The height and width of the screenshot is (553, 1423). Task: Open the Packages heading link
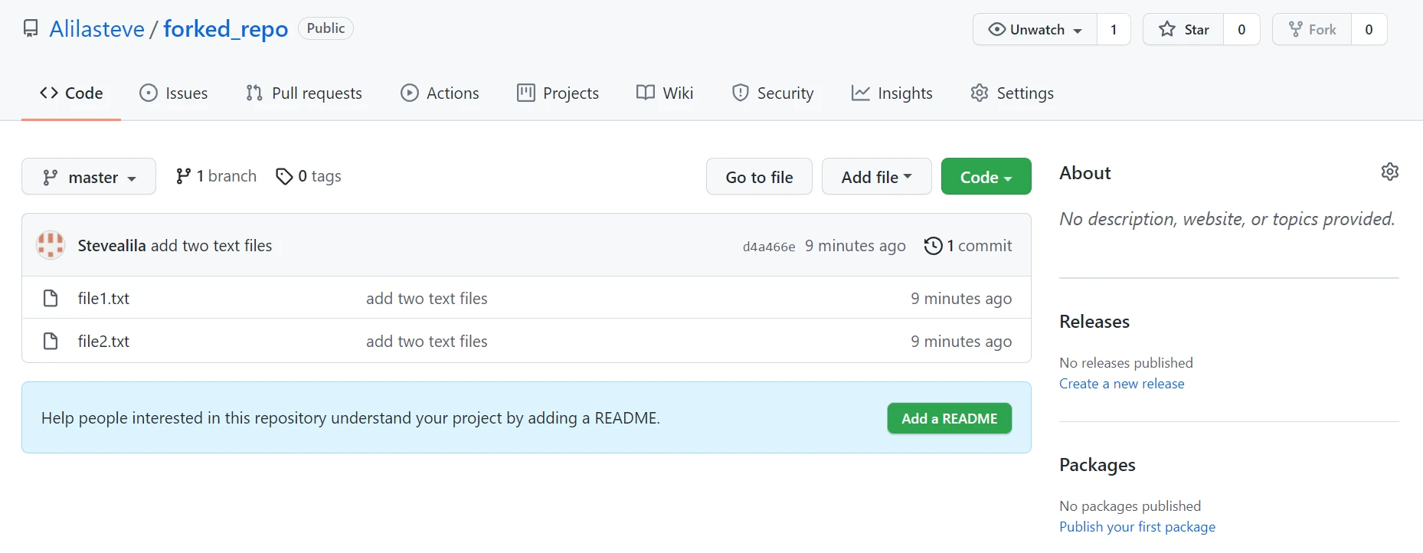[1098, 465]
